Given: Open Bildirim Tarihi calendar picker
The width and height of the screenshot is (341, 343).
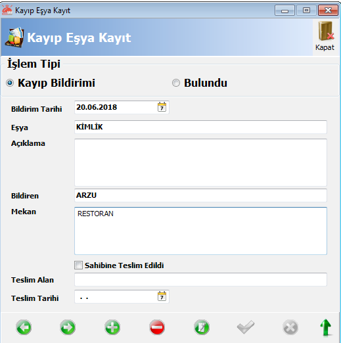Looking at the screenshot, I should [162, 107].
